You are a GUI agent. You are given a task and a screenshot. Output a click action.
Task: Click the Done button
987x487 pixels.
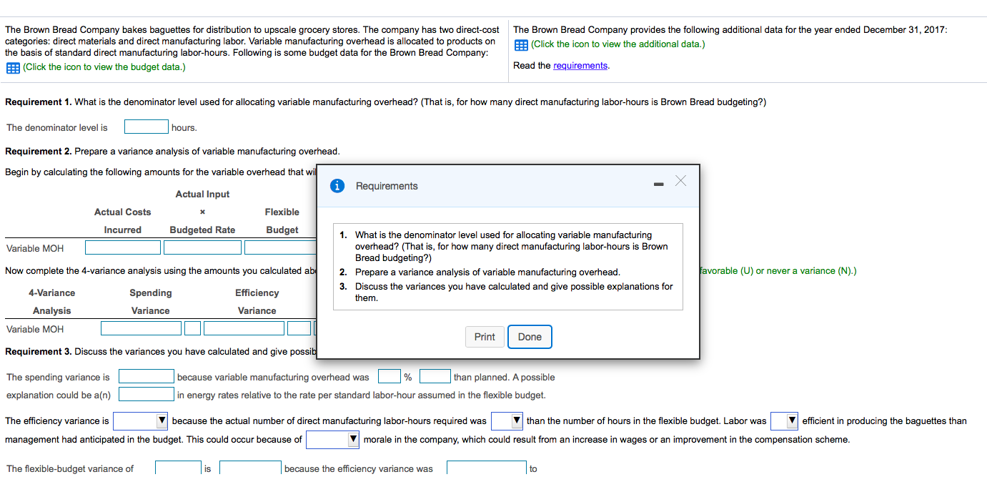click(x=530, y=336)
